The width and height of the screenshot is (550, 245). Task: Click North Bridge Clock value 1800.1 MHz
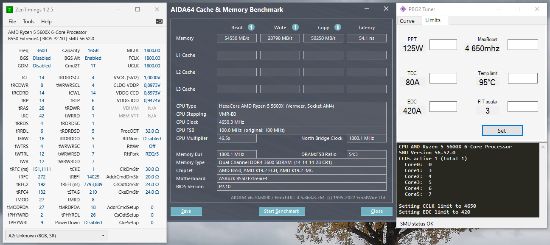click(x=367, y=138)
